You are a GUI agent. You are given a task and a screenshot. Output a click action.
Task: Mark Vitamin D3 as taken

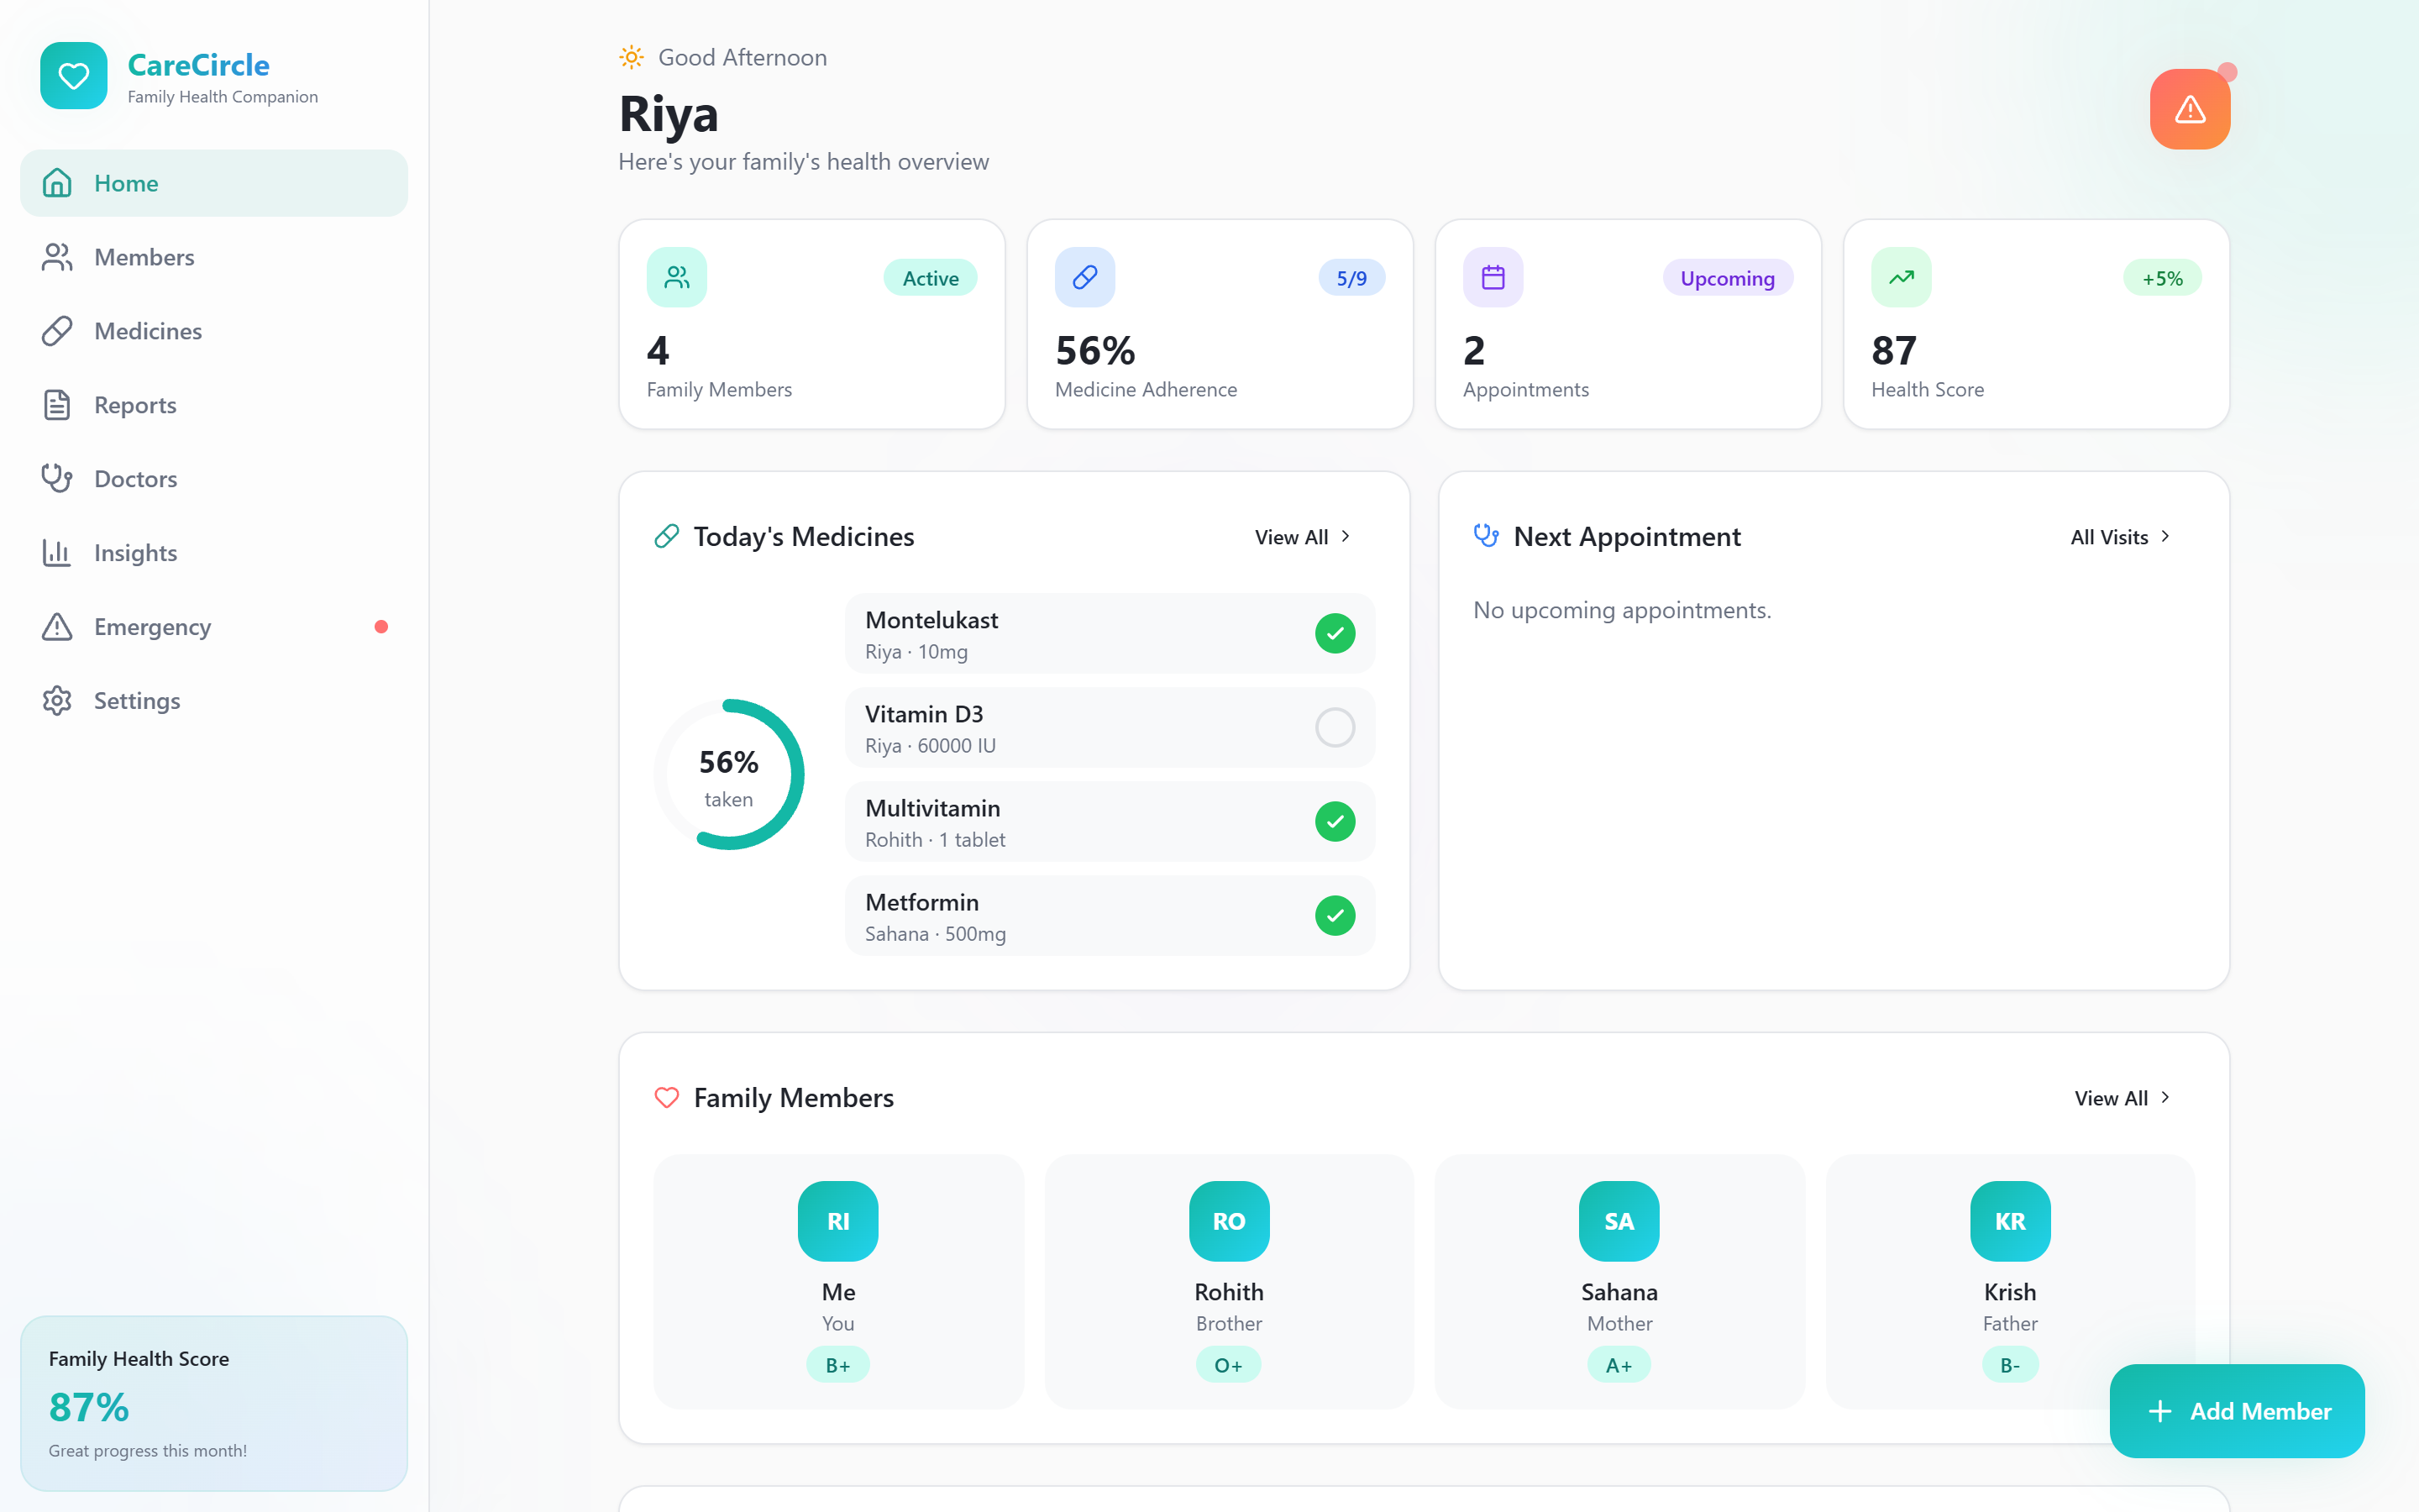[x=1335, y=727]
